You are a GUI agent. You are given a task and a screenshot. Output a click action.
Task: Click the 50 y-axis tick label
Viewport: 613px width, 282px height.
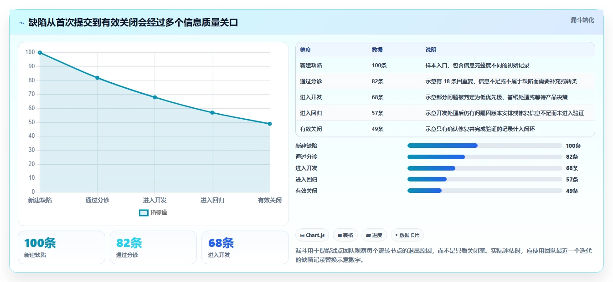click(31, 122)
